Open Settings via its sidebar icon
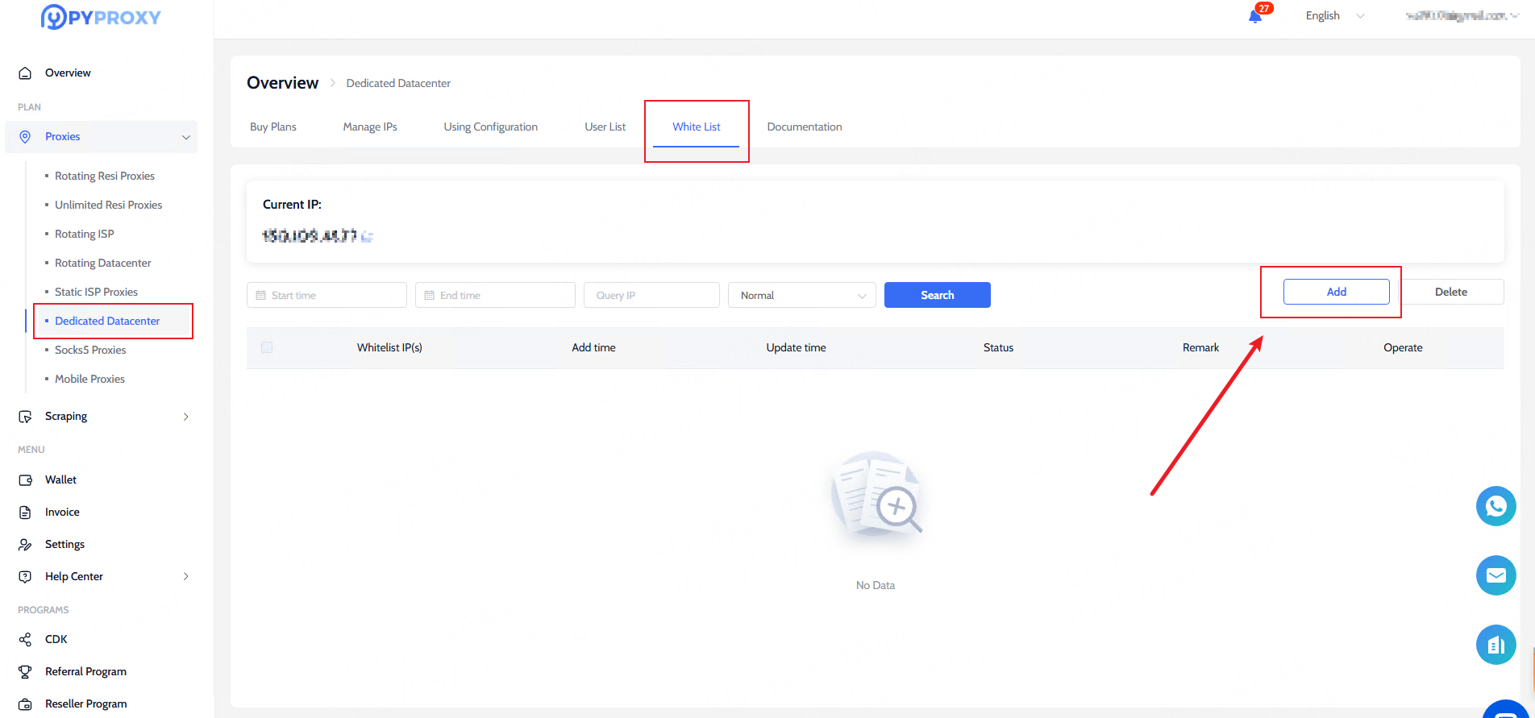Screen dimensions: 1535x718 (x=25, y=545)
